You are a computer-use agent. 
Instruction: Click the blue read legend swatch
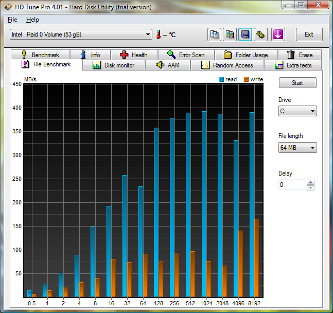(221, 79)
